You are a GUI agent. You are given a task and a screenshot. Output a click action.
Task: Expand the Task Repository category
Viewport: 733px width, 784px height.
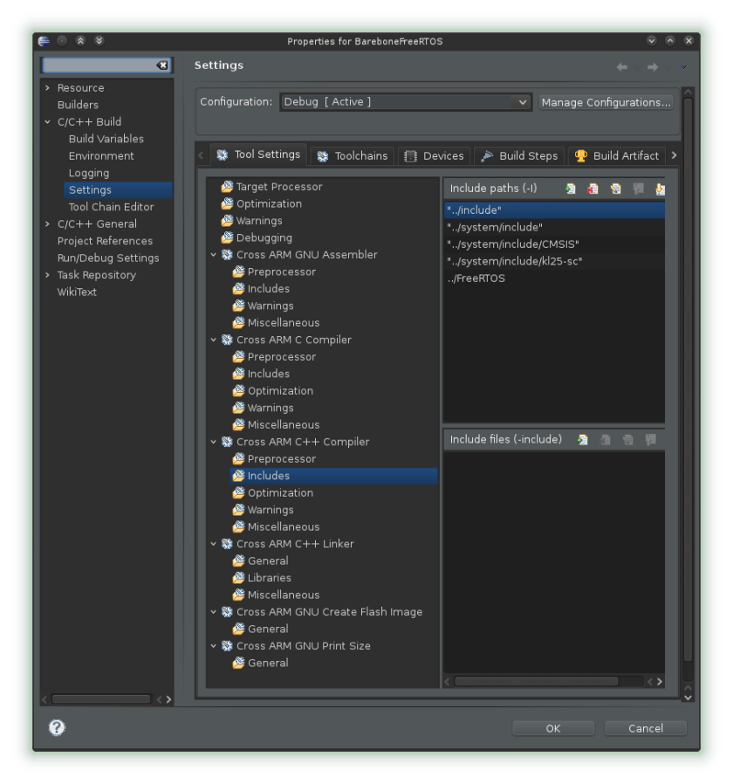pos(48,275)
